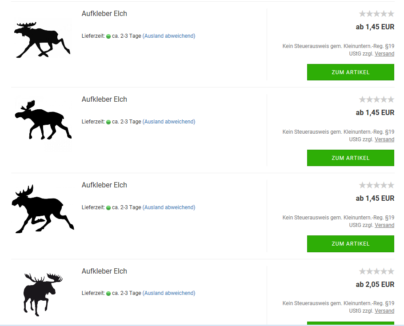
Task: Click the first product's star rating
Action: (376, 14)
